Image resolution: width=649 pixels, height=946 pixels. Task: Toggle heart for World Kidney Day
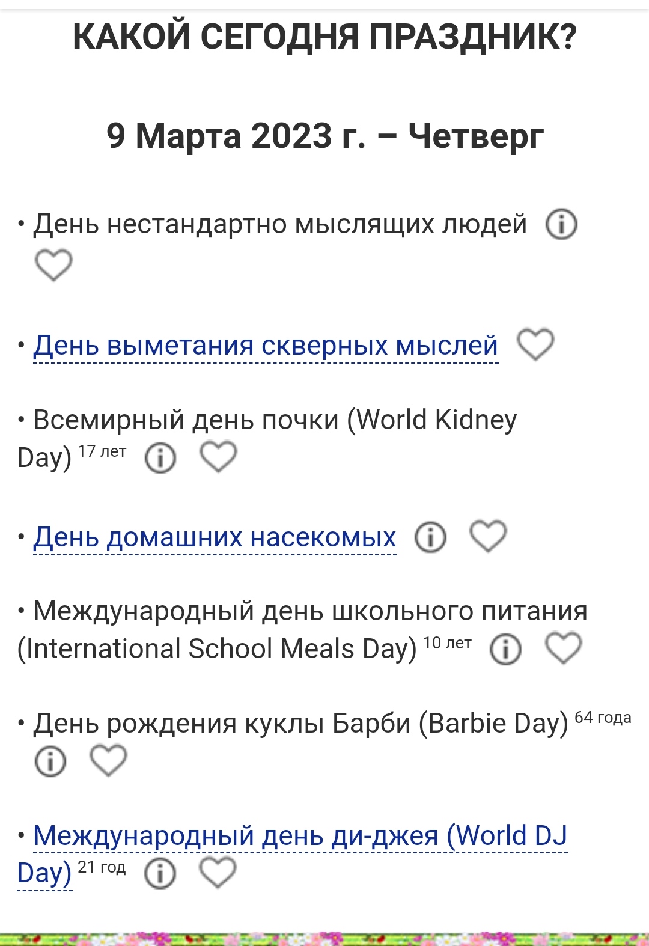coord(218,457)
